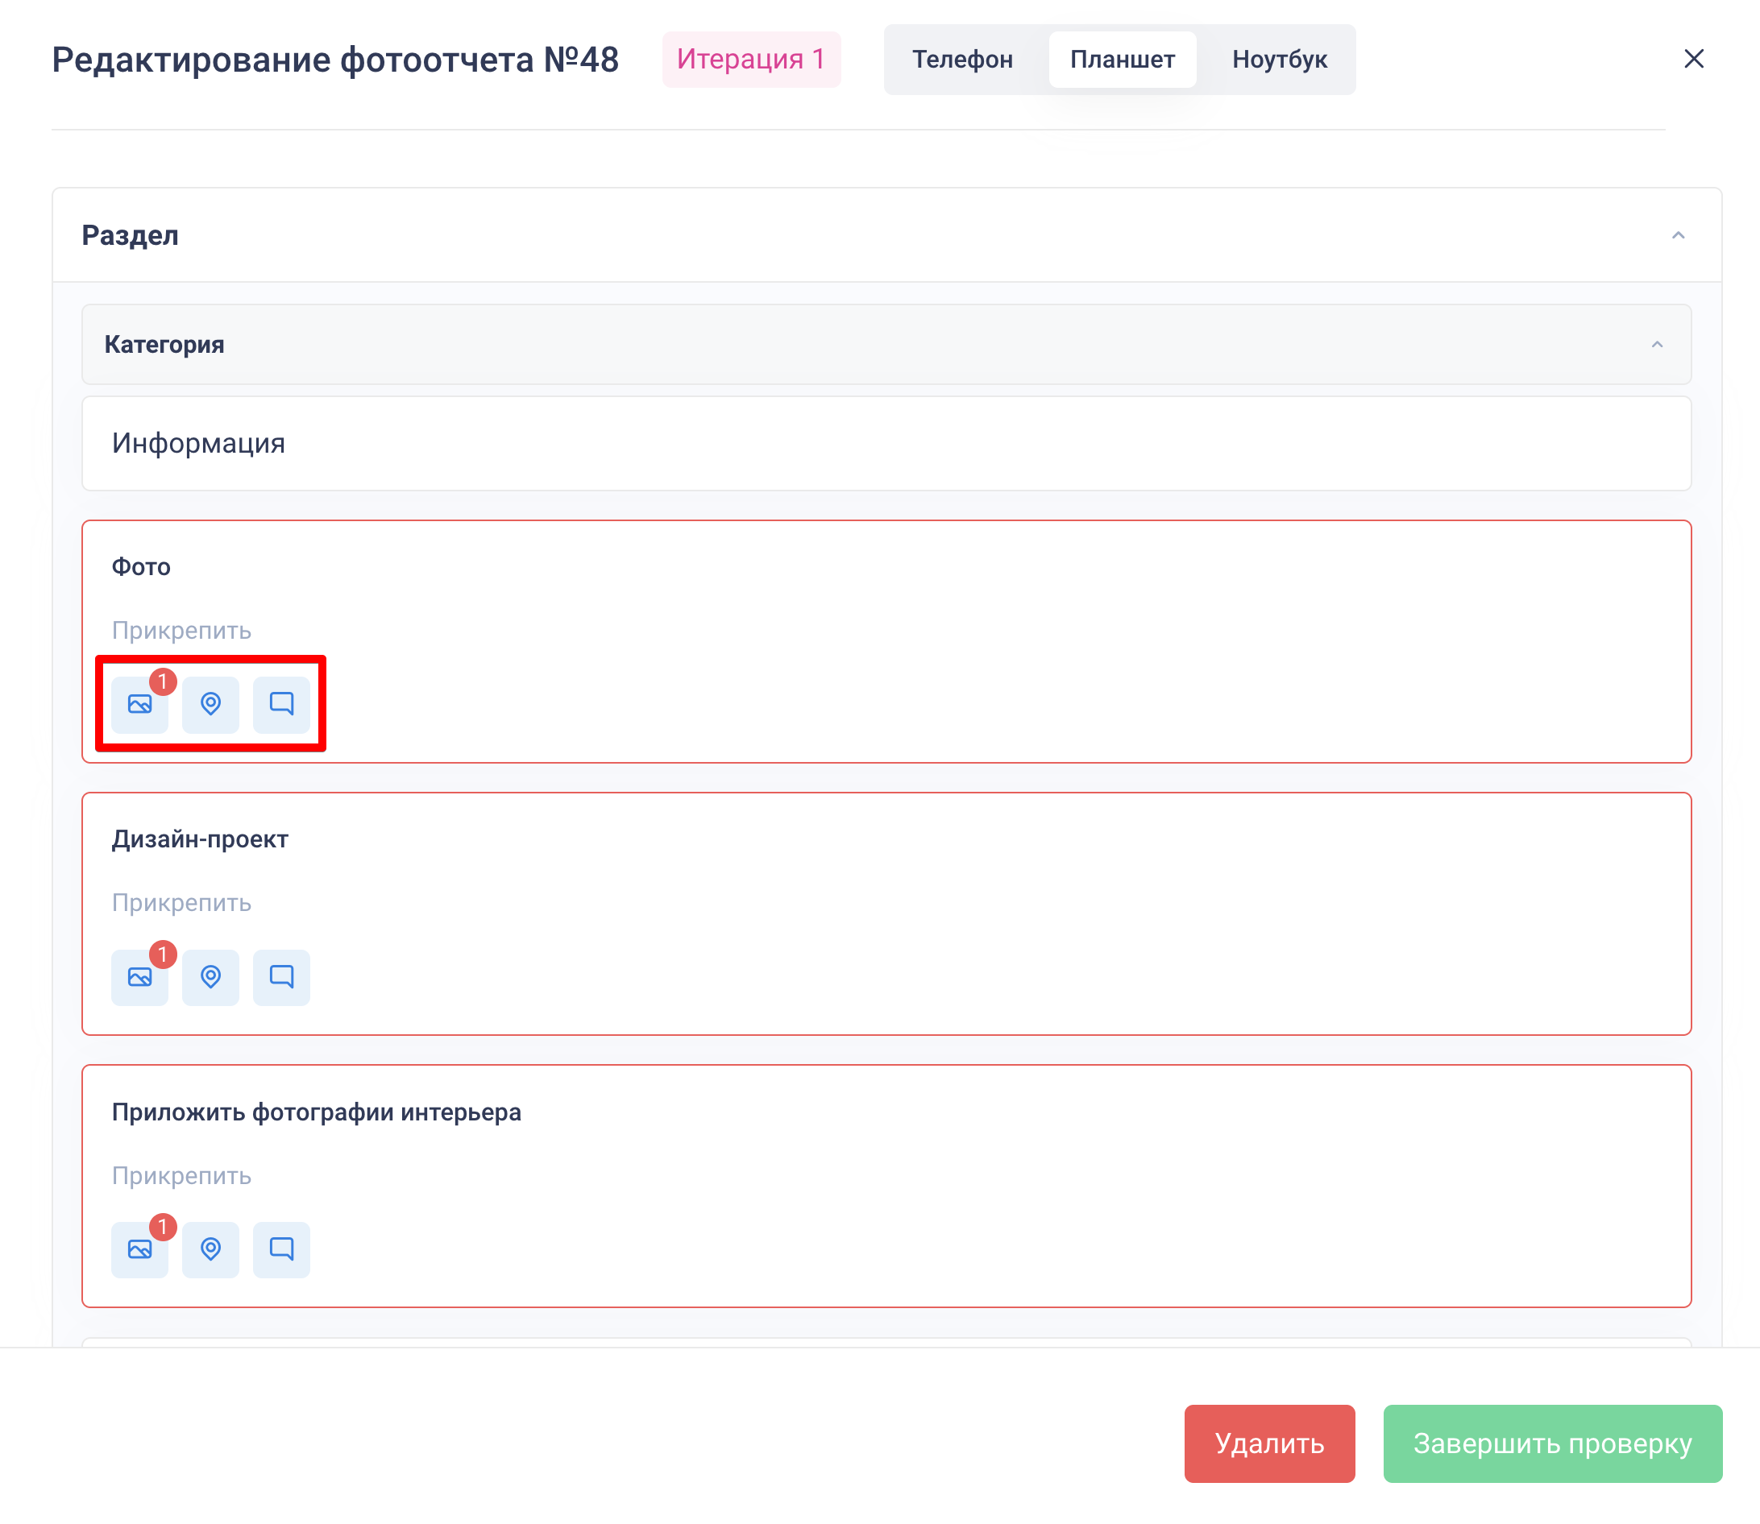Click Завершить проверку button

coord(1551,1443)
